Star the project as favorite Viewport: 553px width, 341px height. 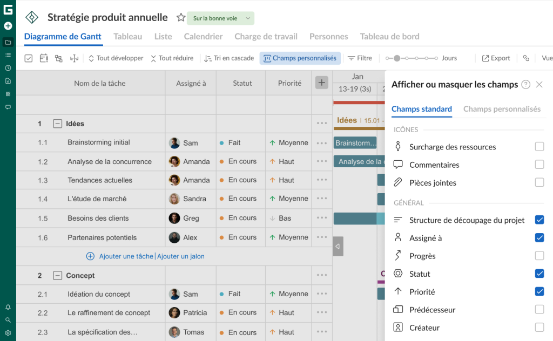pyautogui.click(x=181, y=17)
